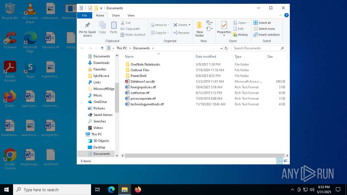Open address bar history dropdown
347x195 pixels.
point(221,48)
